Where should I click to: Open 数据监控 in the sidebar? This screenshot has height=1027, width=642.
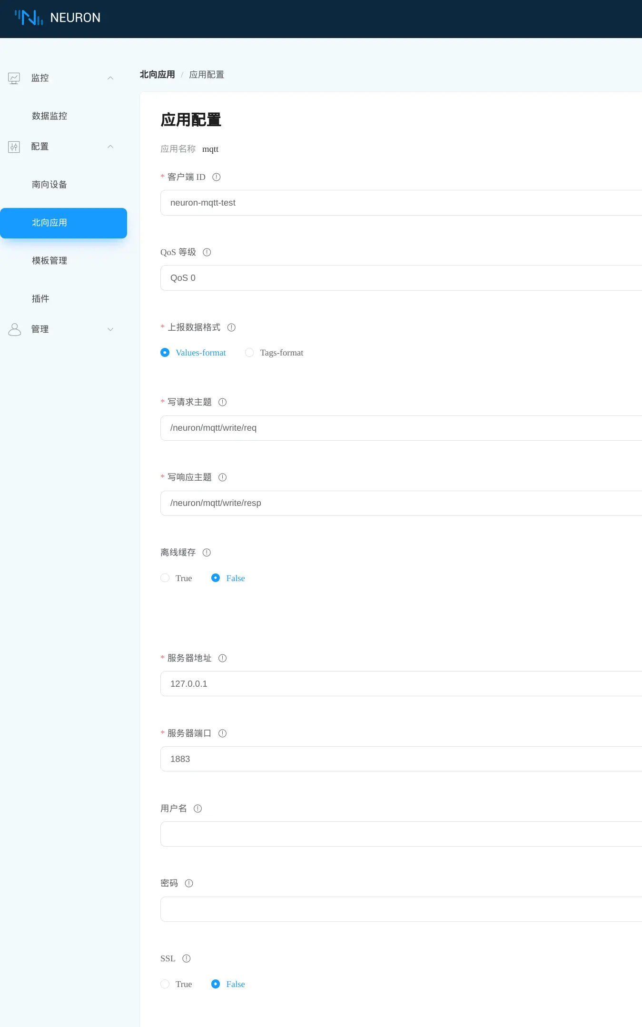pos(49,116)
